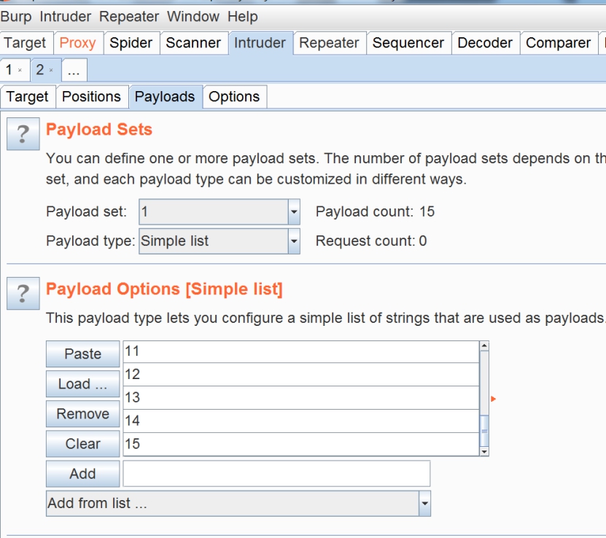Click the payload list scroll down arrow
This screenshot has height=538, width=606.
pos(484,451)
